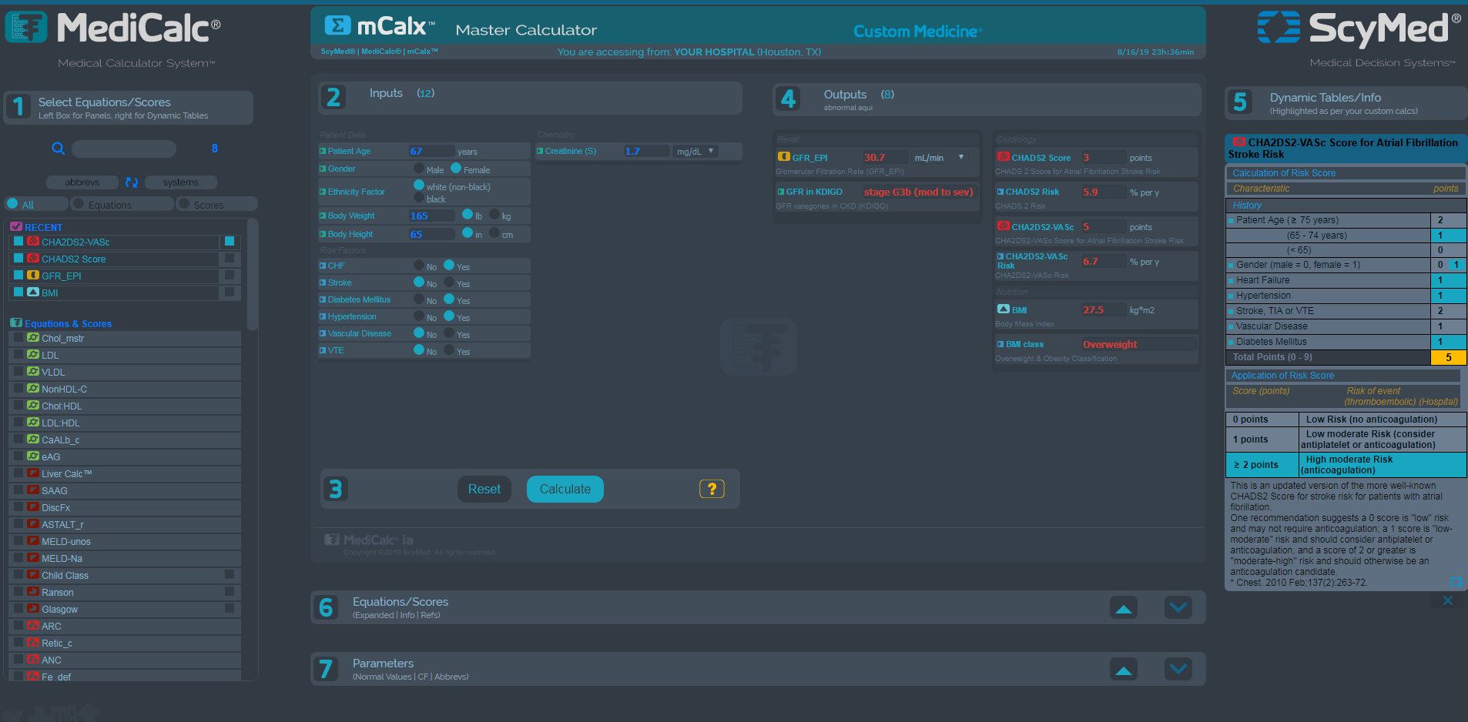Click the Reset button

484,489
